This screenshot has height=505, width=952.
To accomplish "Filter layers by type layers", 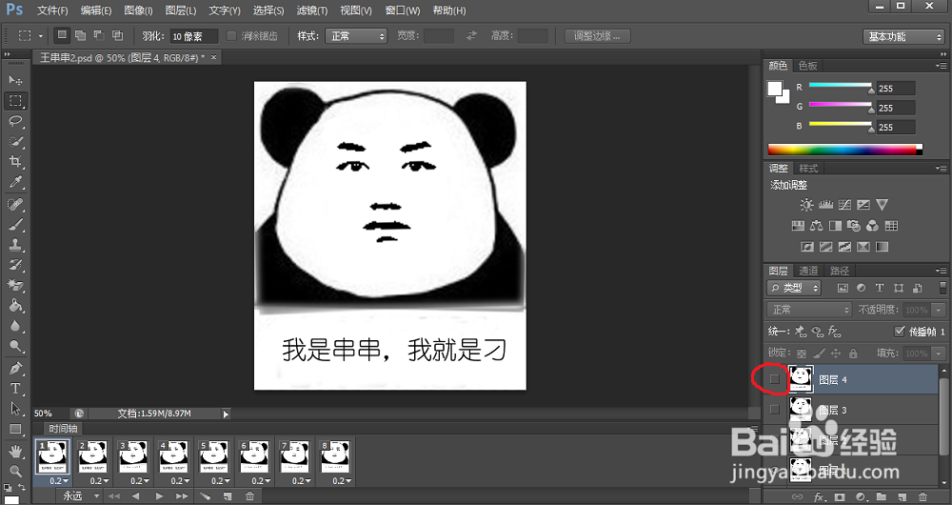I will 880,288.
